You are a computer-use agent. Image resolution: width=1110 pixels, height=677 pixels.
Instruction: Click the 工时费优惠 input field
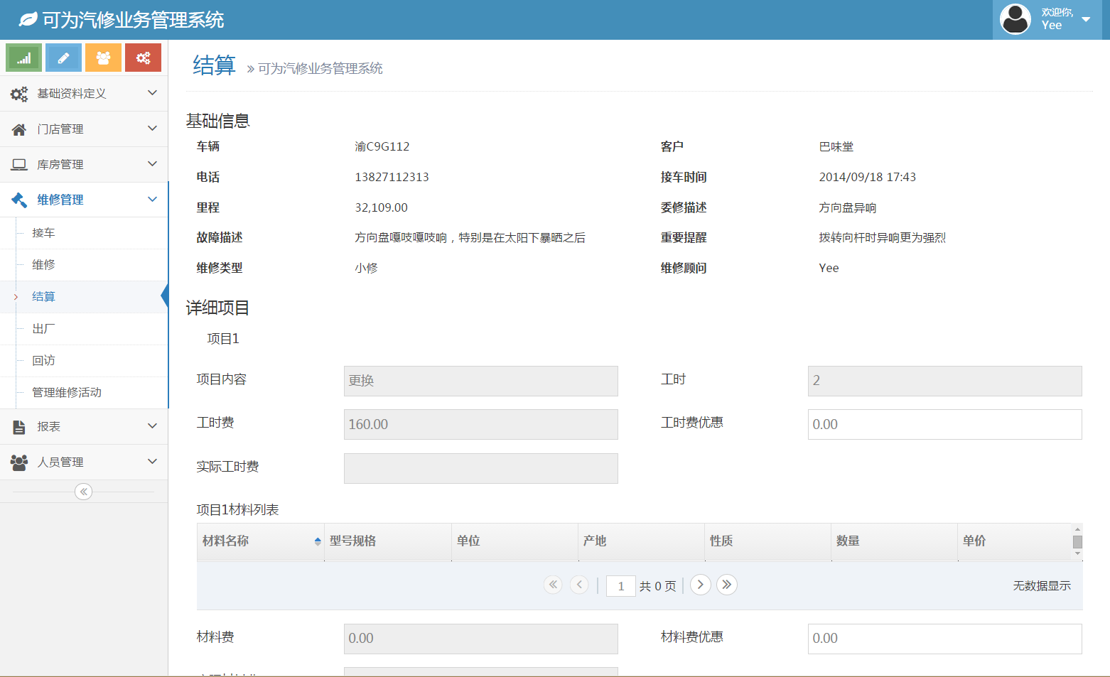pos(944,424)
